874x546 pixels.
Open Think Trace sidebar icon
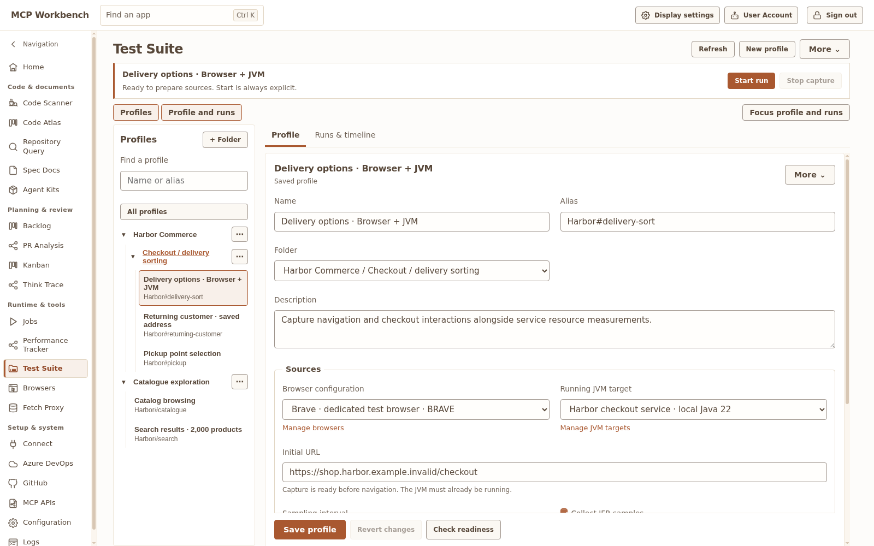pos(13,284)
